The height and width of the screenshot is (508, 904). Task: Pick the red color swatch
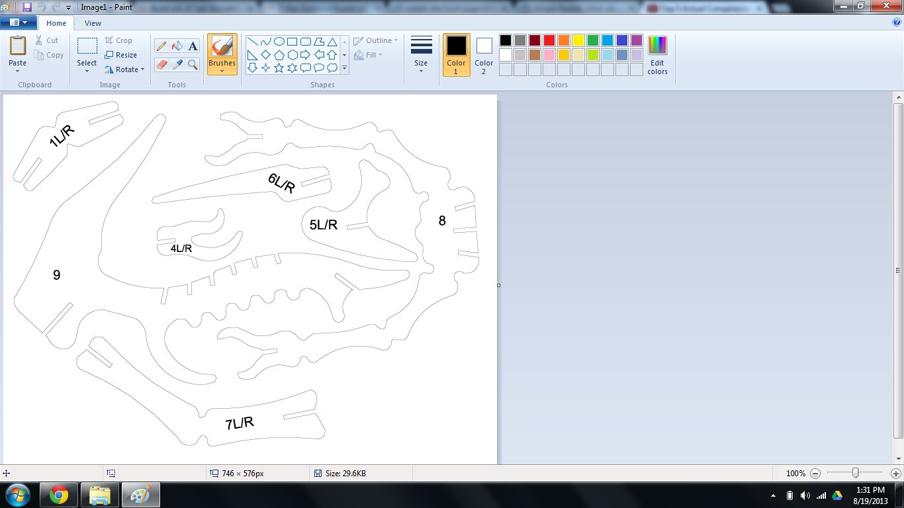tap(549, 40)
